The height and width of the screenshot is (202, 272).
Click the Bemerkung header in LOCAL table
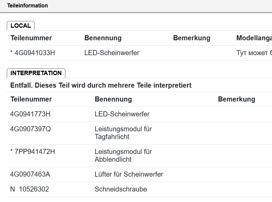click(191, 38)
